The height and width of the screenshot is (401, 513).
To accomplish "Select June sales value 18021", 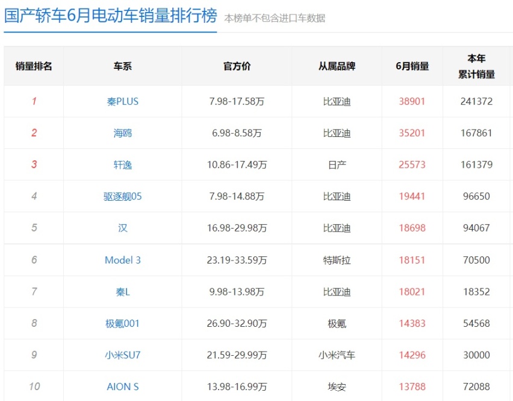I will click(412, 292).
